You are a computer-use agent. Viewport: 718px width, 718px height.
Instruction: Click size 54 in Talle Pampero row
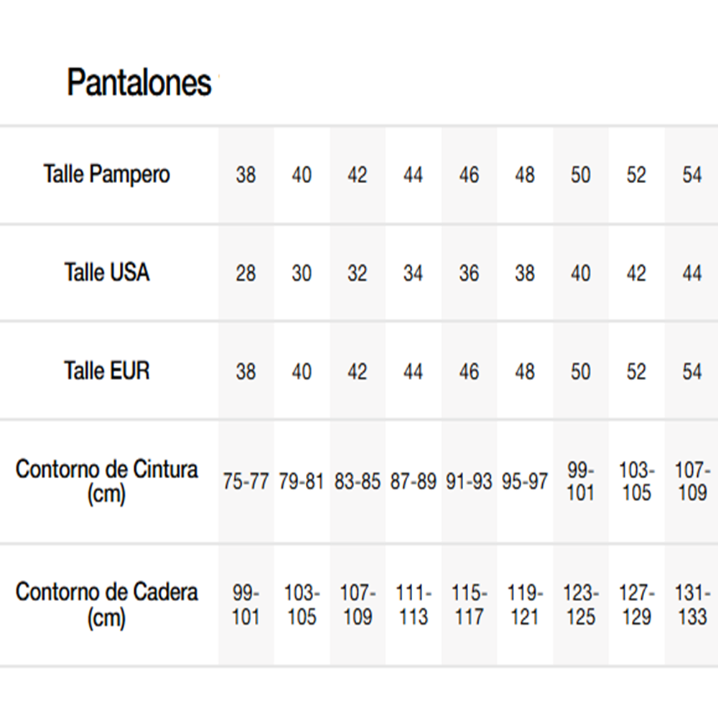(x=692, y=175)
